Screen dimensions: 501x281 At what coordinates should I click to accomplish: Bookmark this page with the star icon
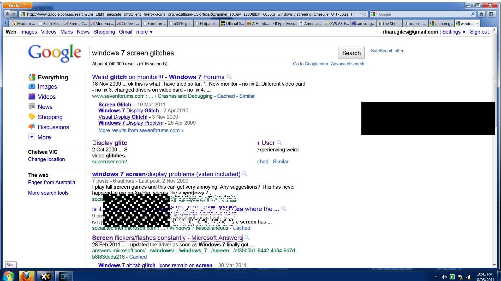pyautogui.click(x=355, y=14)
